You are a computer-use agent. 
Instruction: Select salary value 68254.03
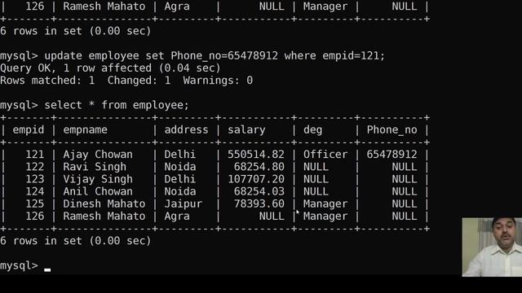[x=259, y=191]
